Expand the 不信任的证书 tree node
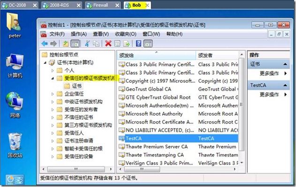This screenshot has height=187, width=296. pos(53,117)
